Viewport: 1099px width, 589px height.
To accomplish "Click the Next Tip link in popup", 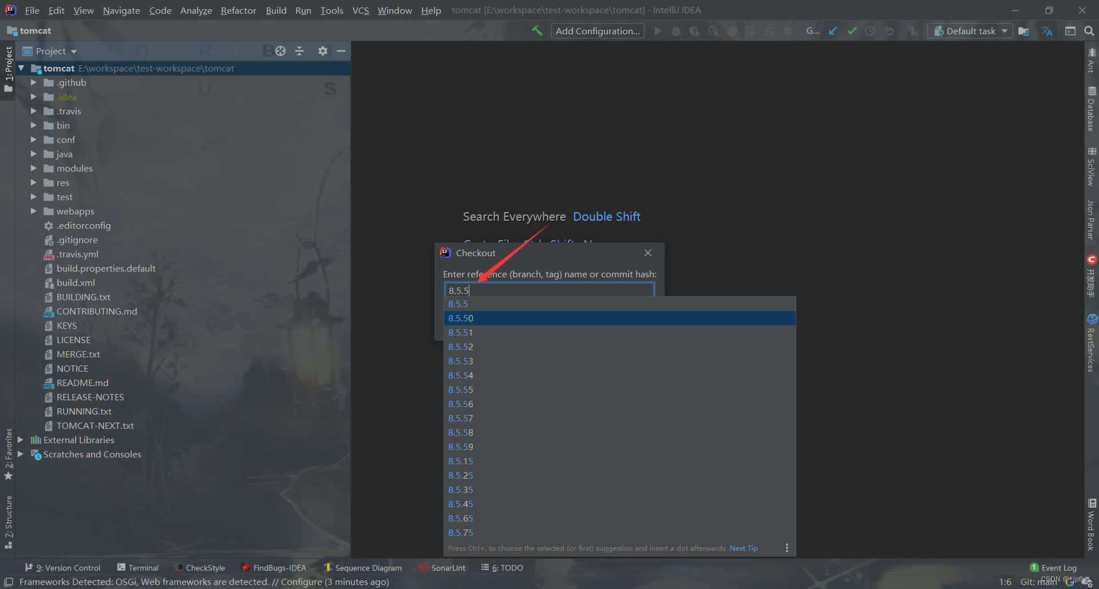I will point(744,548).
